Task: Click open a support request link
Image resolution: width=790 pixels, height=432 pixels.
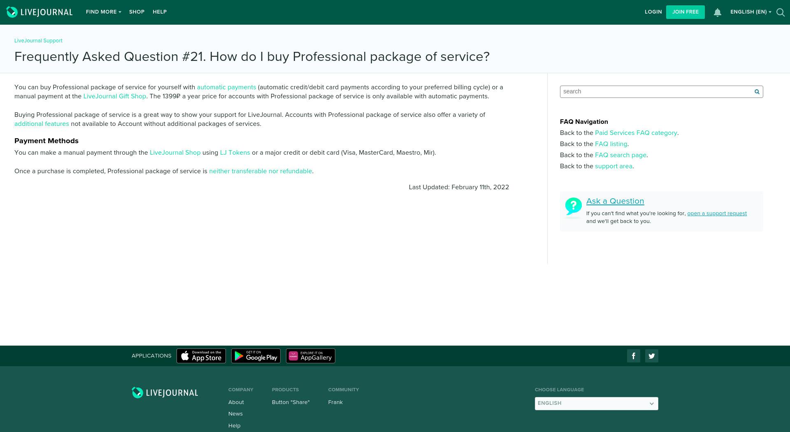Action: coord(717,214)
